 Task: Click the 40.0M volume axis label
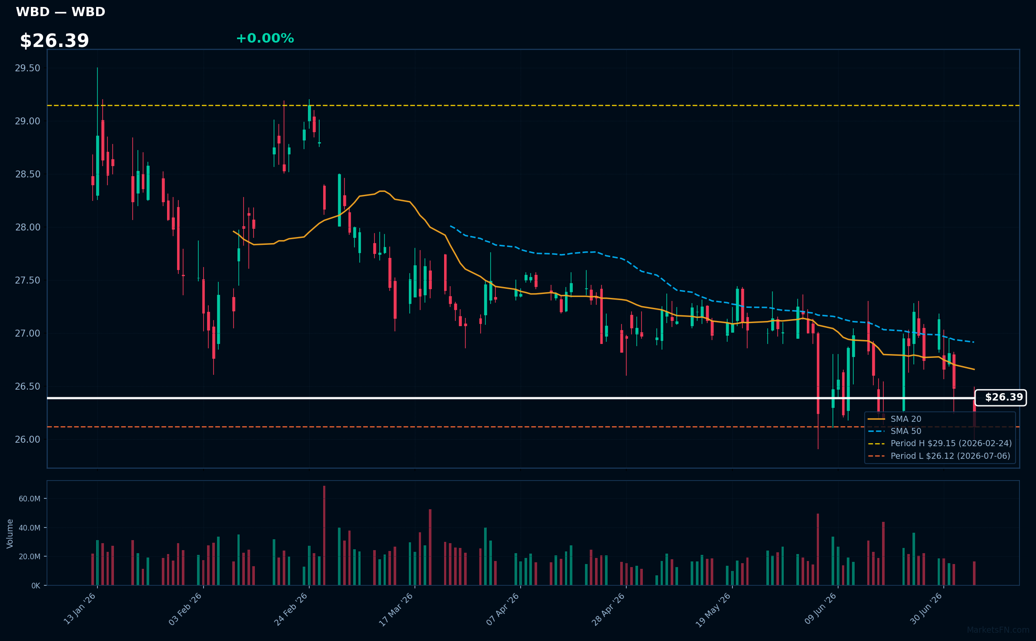coord(30,528)
